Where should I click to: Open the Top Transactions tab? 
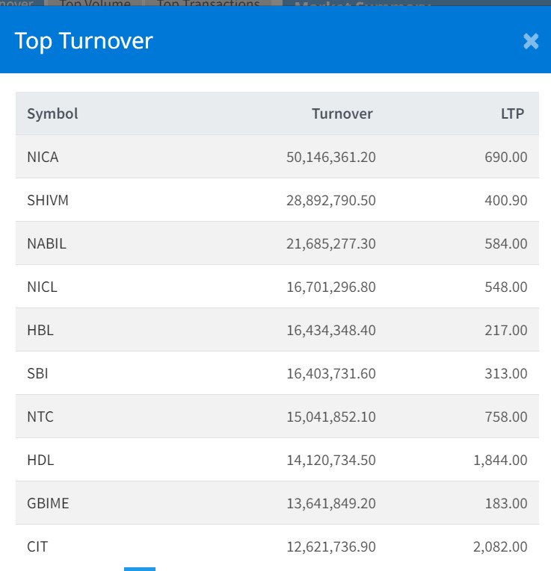pos(209,4)
